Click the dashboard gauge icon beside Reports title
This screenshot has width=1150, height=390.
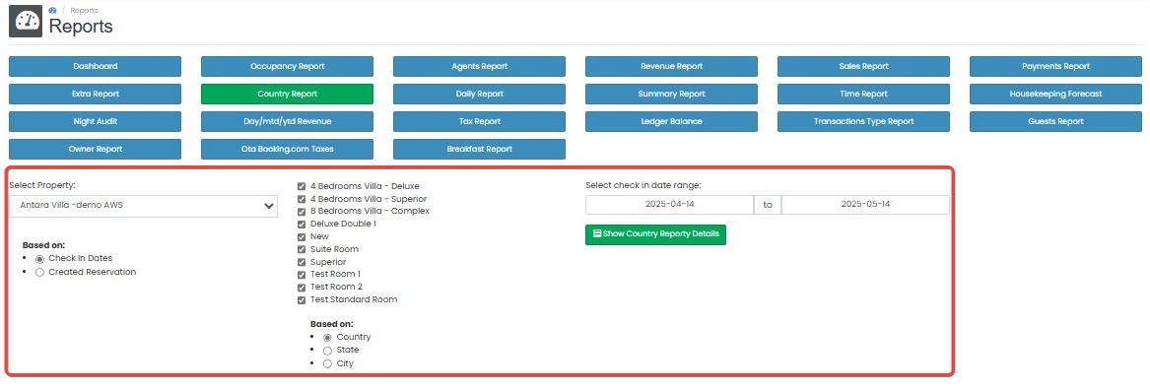25,22
